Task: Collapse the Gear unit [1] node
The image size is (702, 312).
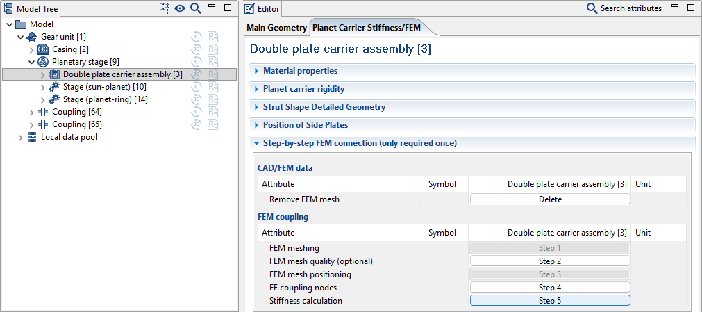Action: tap(21, 37)
